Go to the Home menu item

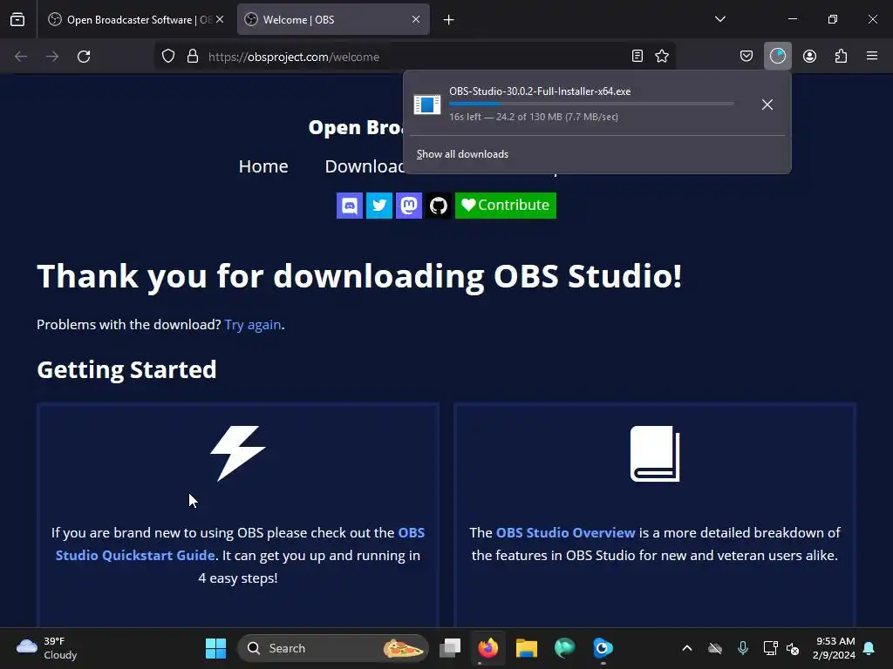[263, 166]
